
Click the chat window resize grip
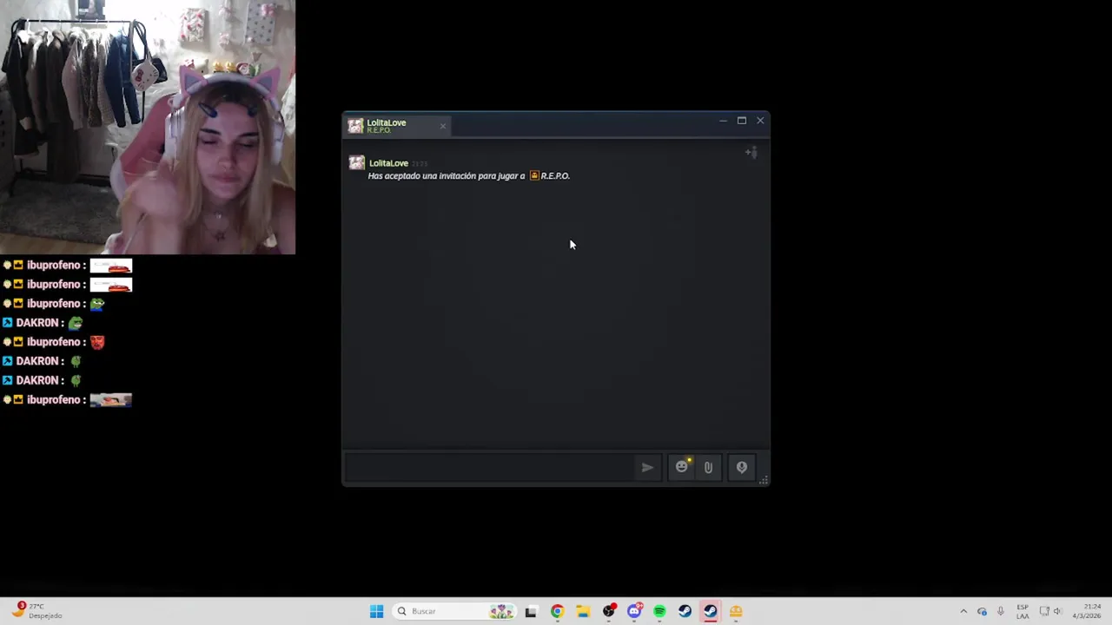(764, 479)
